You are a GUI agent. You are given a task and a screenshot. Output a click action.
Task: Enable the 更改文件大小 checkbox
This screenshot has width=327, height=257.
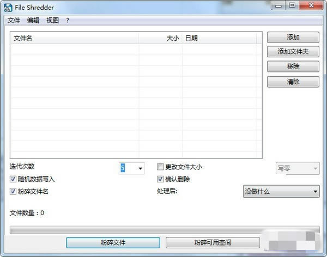[x=160, y=167]
